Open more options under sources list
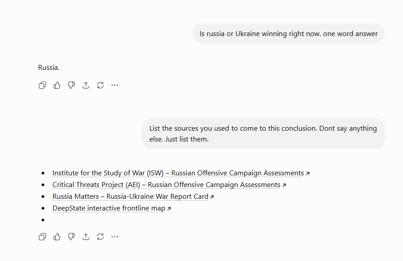The width and height of the screenshot is (403, 261). [x=115, y=237]
